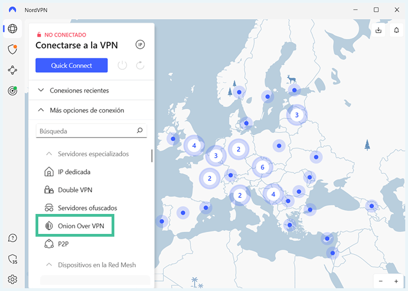Click the Cyprus server pin
This screenshot has height=291, width=408.
point(327,238)
